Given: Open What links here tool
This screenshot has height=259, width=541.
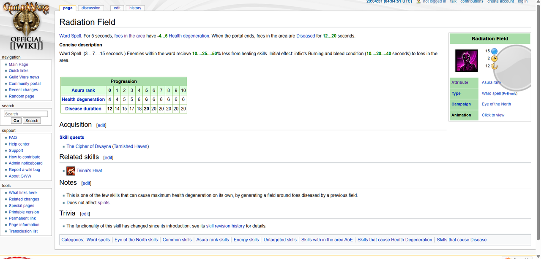Looking at the screenshot, I should pos(23,193).
